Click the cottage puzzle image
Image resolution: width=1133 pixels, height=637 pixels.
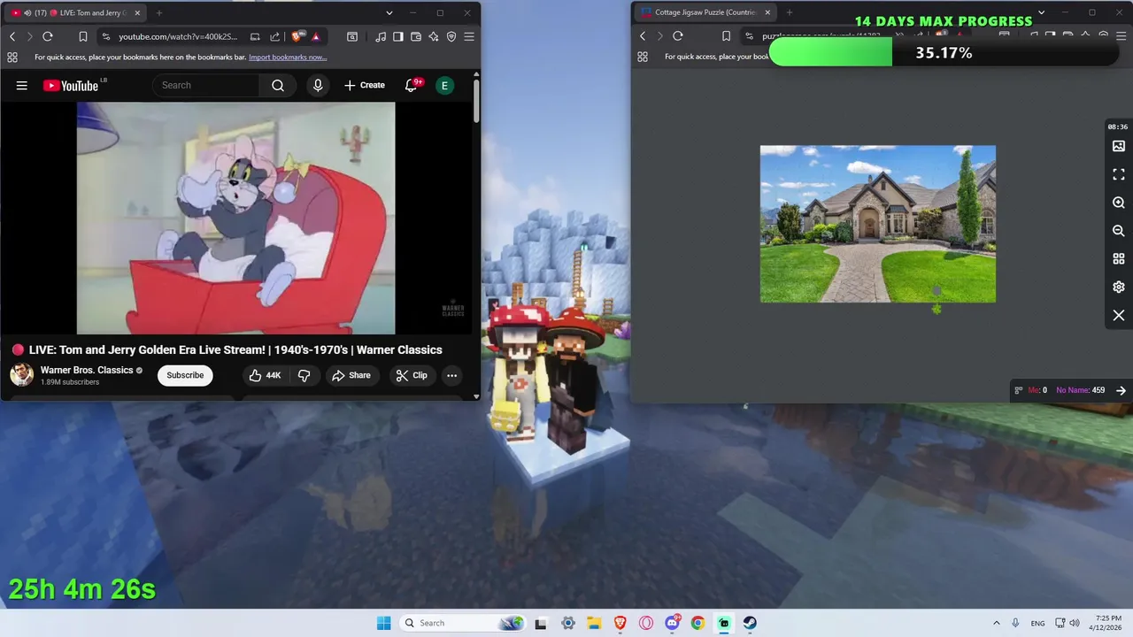tap(878, 224)
